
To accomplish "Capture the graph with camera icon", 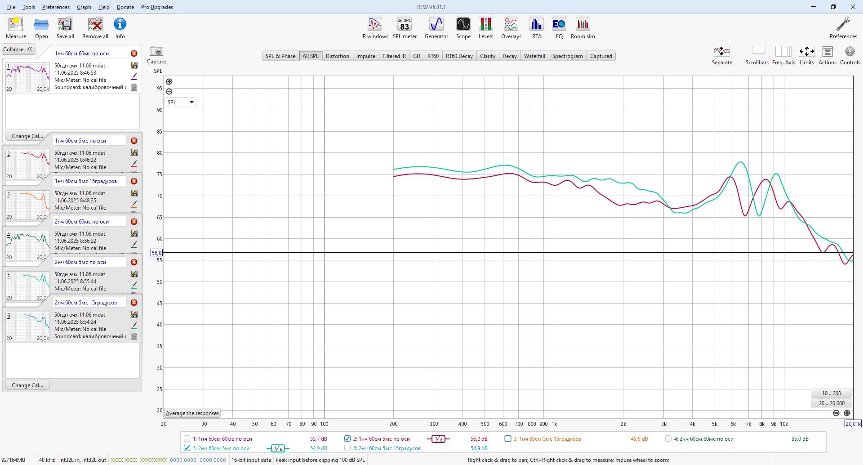I will pyautogui.click(x=156, y=51).
